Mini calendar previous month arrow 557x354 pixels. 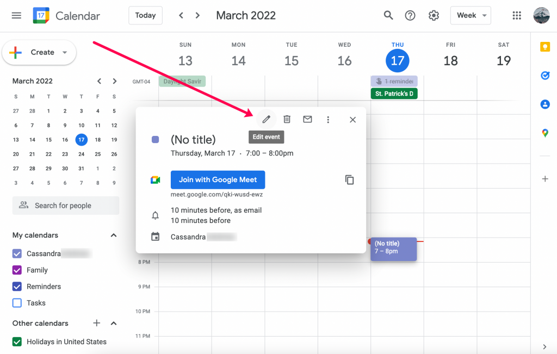(99, 81)
